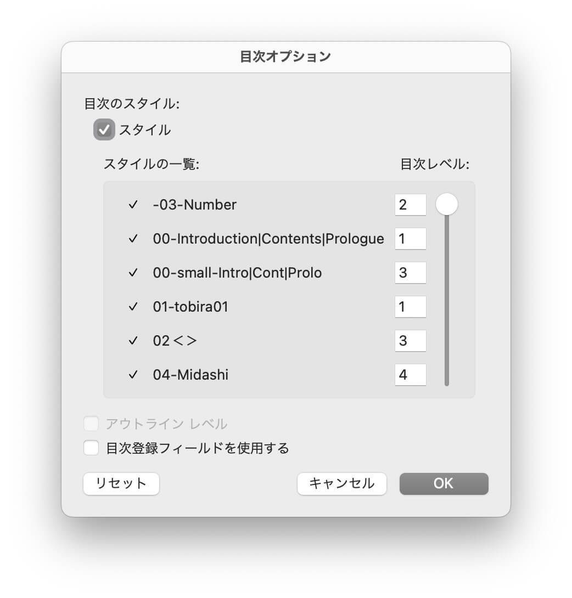Click the disabled アウトライン レベル checkbox

pos(91,424)
